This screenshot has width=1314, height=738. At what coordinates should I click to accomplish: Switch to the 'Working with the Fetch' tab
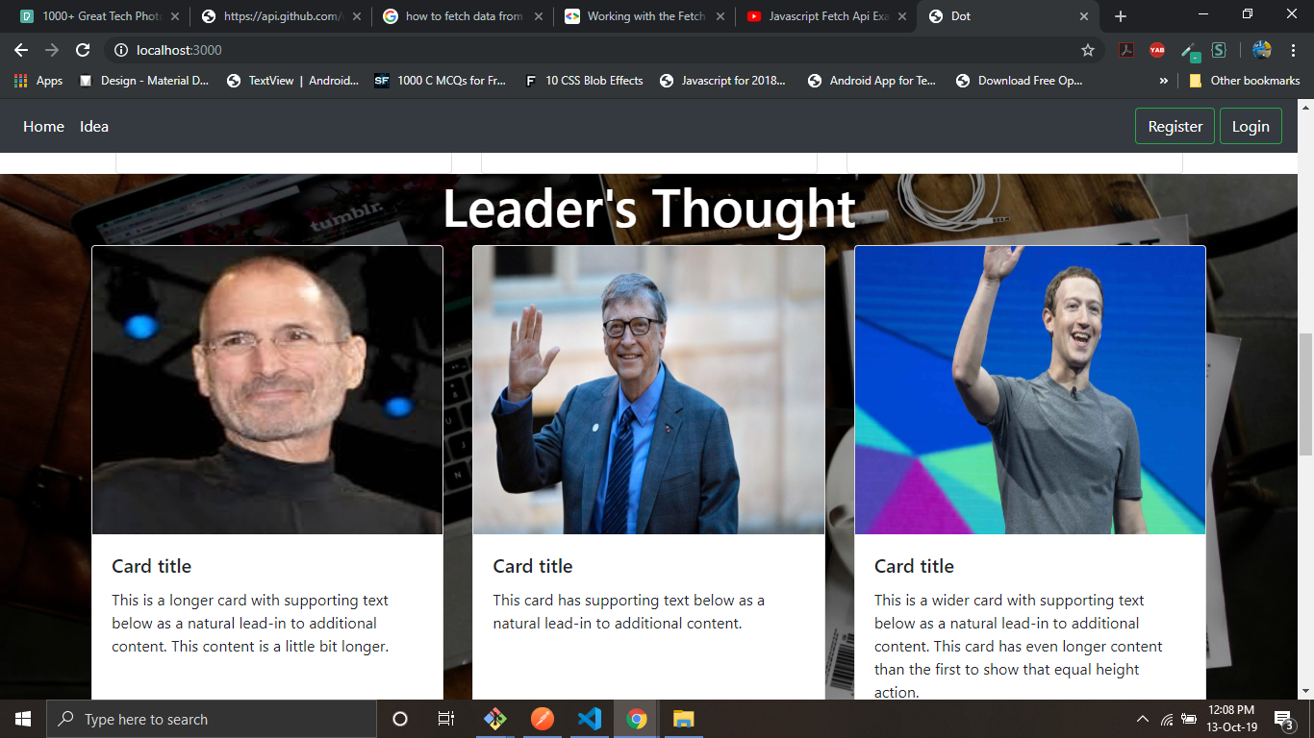(643, 16)
